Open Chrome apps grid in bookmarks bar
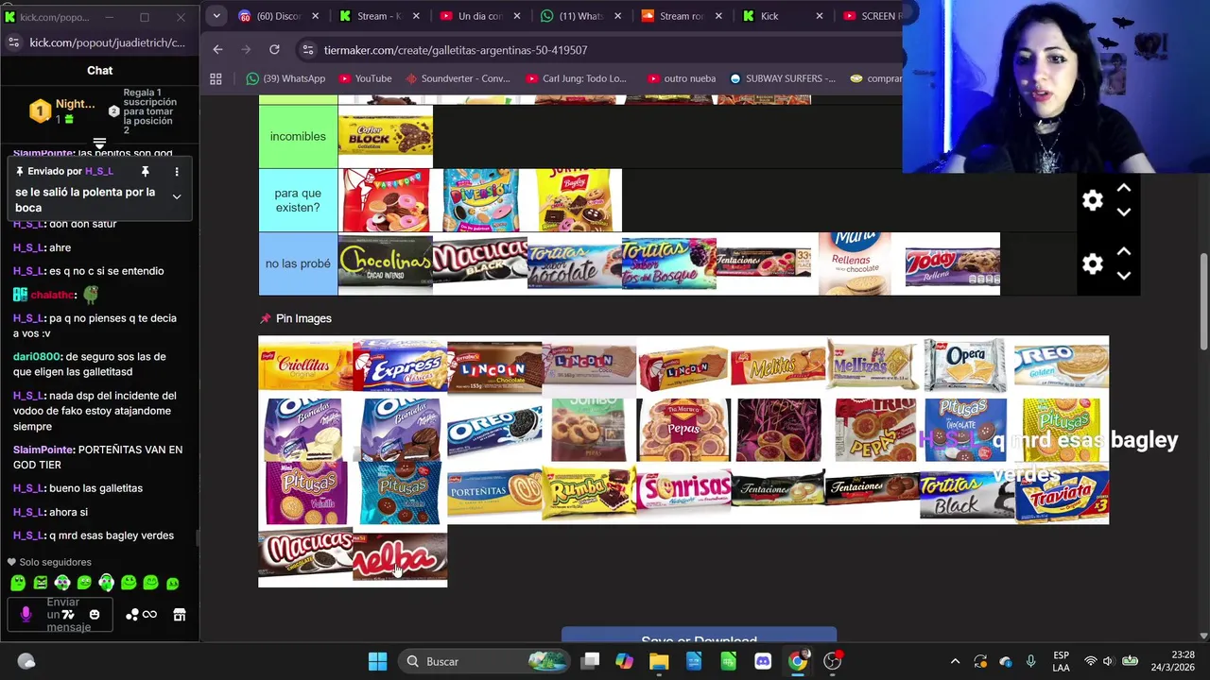This screenshot has width=1210, height=680. coord(216,78)
